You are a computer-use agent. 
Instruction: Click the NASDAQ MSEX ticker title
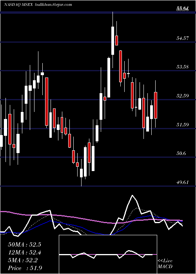pos(18,5)
